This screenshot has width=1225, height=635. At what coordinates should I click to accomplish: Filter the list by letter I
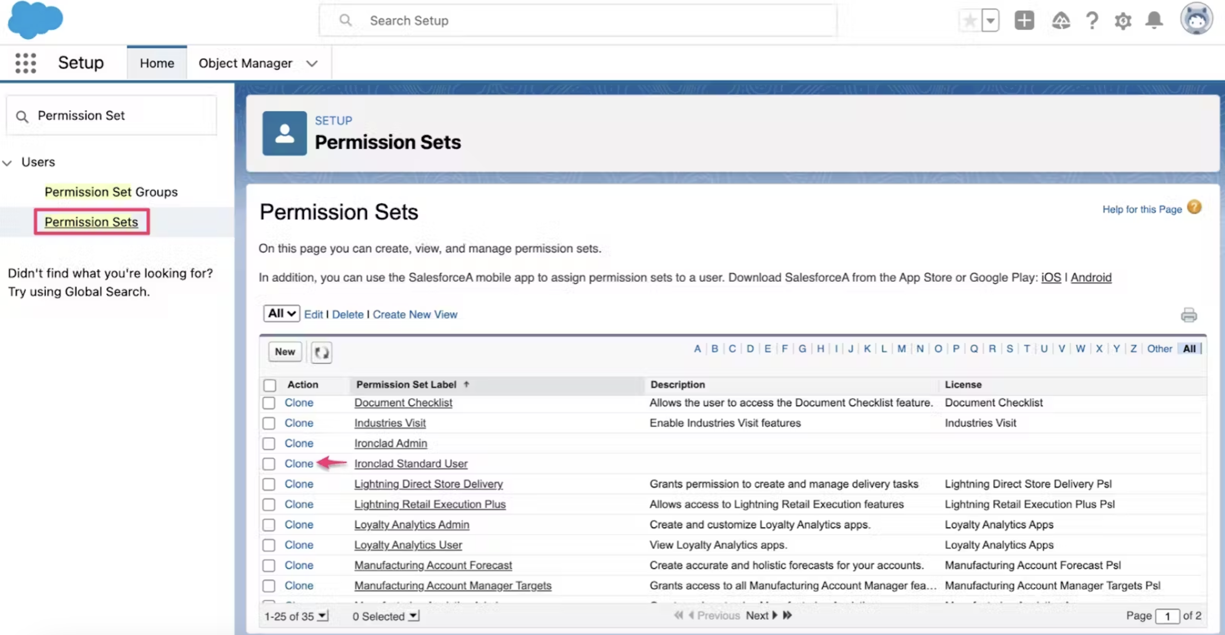pos(836,349)
